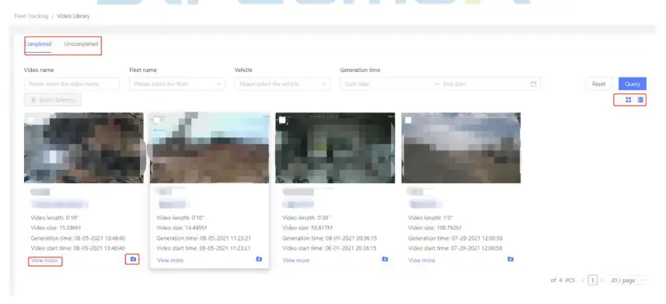Viewport: 666px width, 304px height.
Task: Open the Fleet name dropdown
Action: point(177,84)
